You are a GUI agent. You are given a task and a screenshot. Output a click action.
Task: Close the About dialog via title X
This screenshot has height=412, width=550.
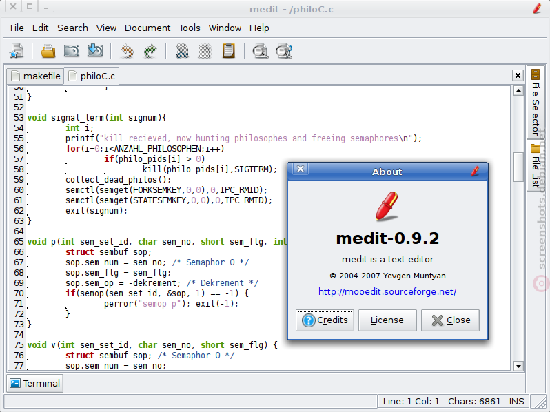pyautogui.click(x=301, y=169)
